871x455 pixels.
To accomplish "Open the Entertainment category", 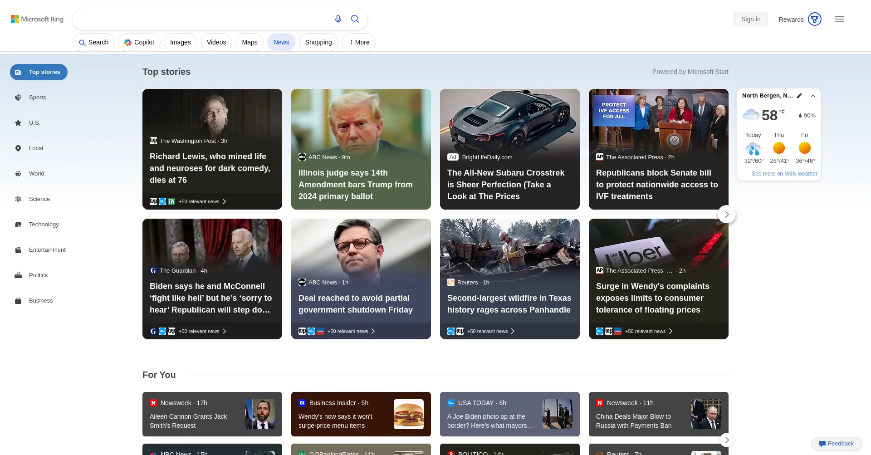I will [47, 250].
